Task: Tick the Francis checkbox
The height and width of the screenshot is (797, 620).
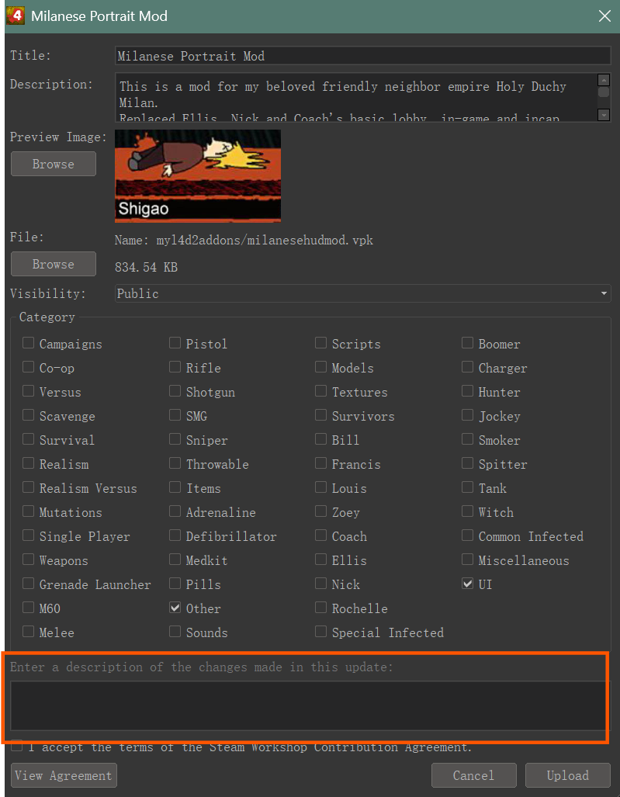Action: [x=320, y=463]
